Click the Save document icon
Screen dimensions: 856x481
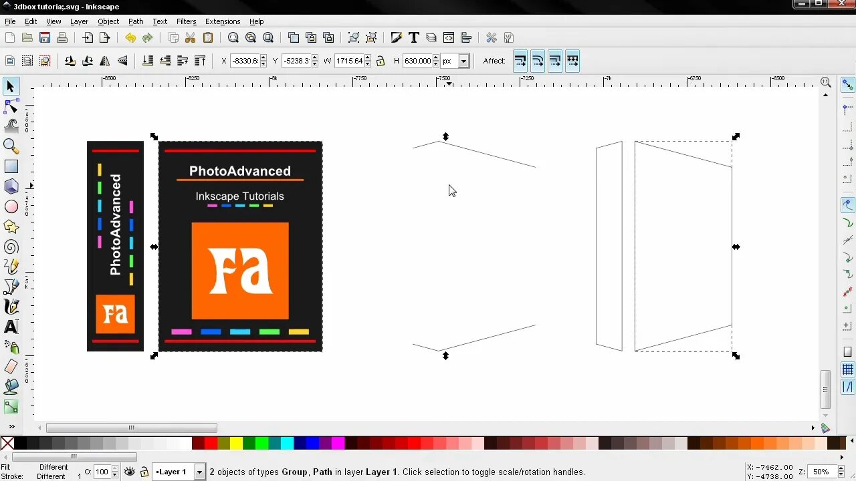(x=45, y=38)
